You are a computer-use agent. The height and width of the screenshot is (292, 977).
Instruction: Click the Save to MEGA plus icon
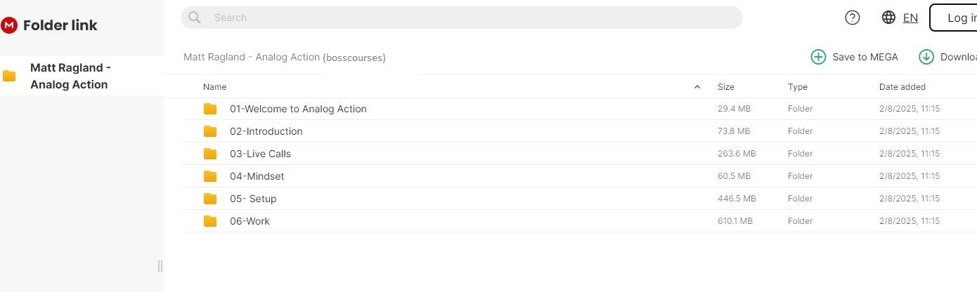(x=818, y=57)
